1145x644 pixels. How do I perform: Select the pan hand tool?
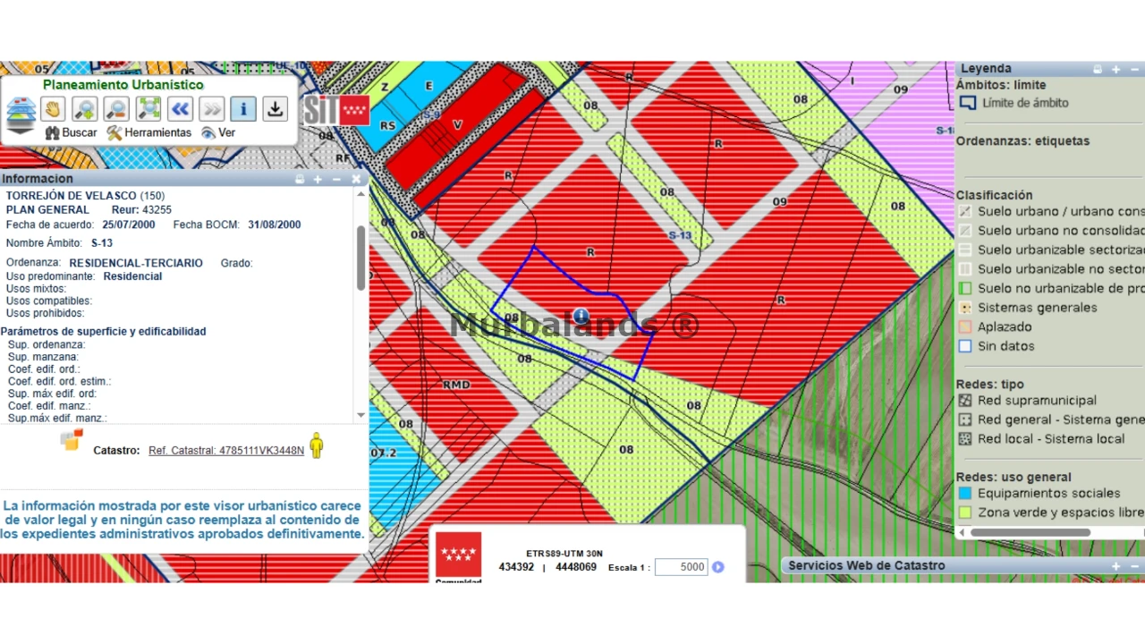pyautogui.click(x=53, y=109)
